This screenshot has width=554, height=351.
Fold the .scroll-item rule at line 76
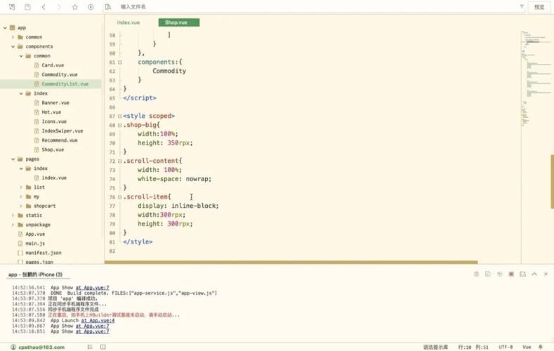coord(120,197)
